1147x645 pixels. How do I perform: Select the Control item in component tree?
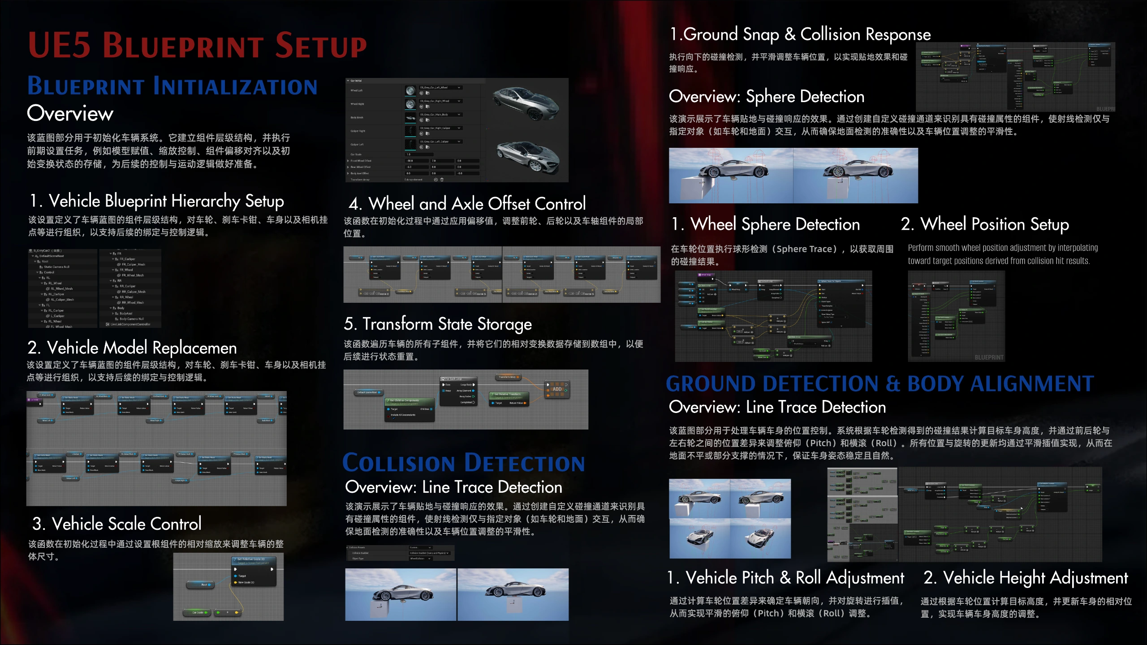49,272
